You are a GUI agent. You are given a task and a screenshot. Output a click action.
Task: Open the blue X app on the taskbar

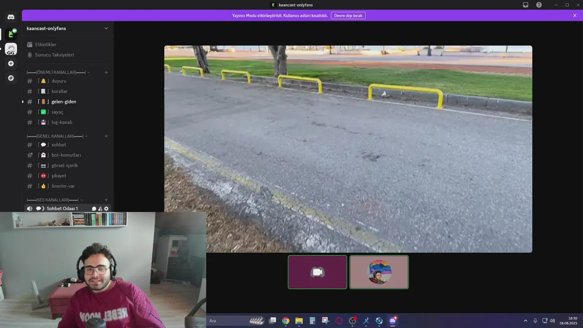click(x=366, y=321)
